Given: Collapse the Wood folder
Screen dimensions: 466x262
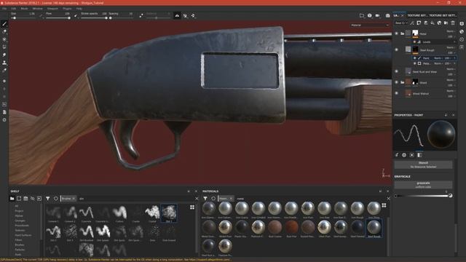Looking at the screenshot, I should point(402,82).
